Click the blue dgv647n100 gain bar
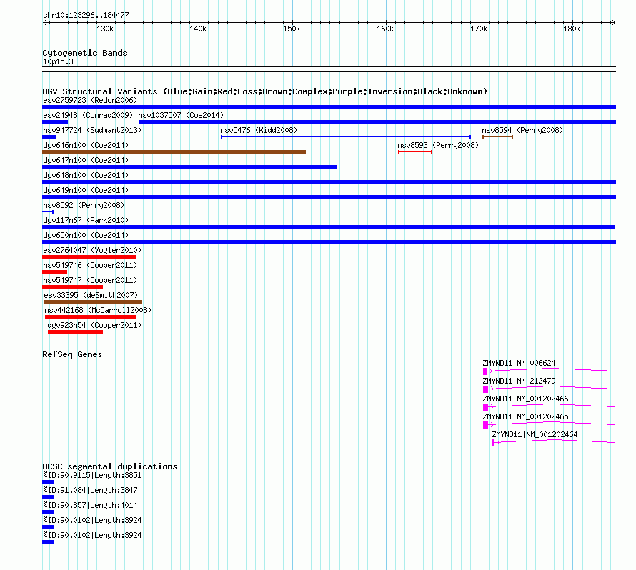The image size is (636, 570). point(189,167)
